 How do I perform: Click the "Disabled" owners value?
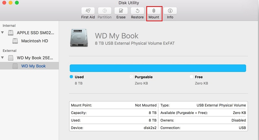(x=239, y=120)
